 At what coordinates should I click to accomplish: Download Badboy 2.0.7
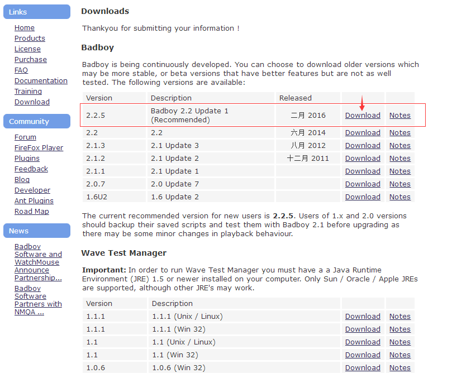(x=363, y=184)
